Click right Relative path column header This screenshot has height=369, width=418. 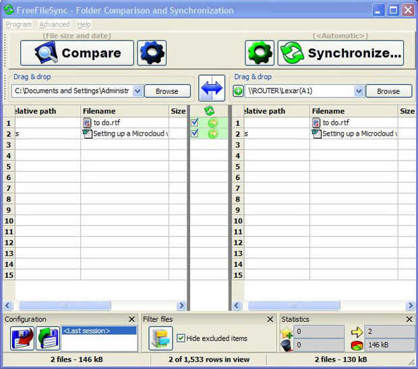click(277, 111)
